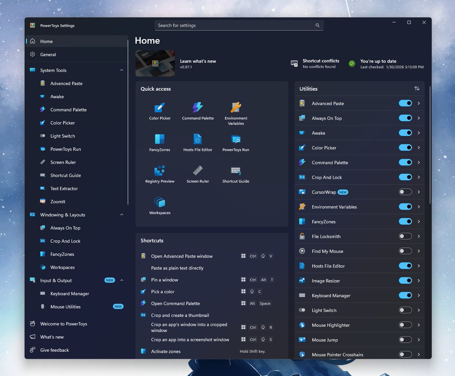The height and width of the screenshot is (376, 455).
Task: Turn off Always On Top toggle
Action: tap(405, 118)
